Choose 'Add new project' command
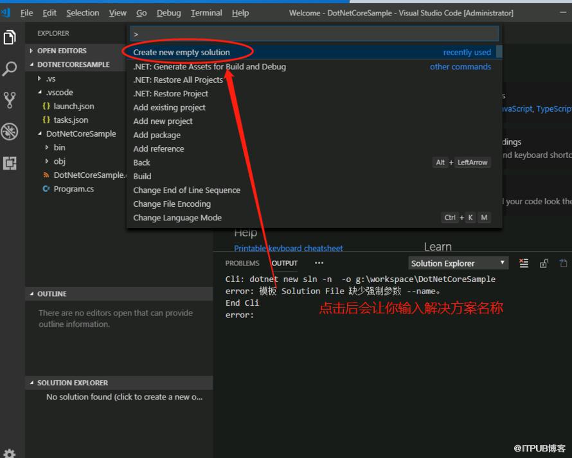The width and height of the screenshot is (572, 458). point(314,121)
